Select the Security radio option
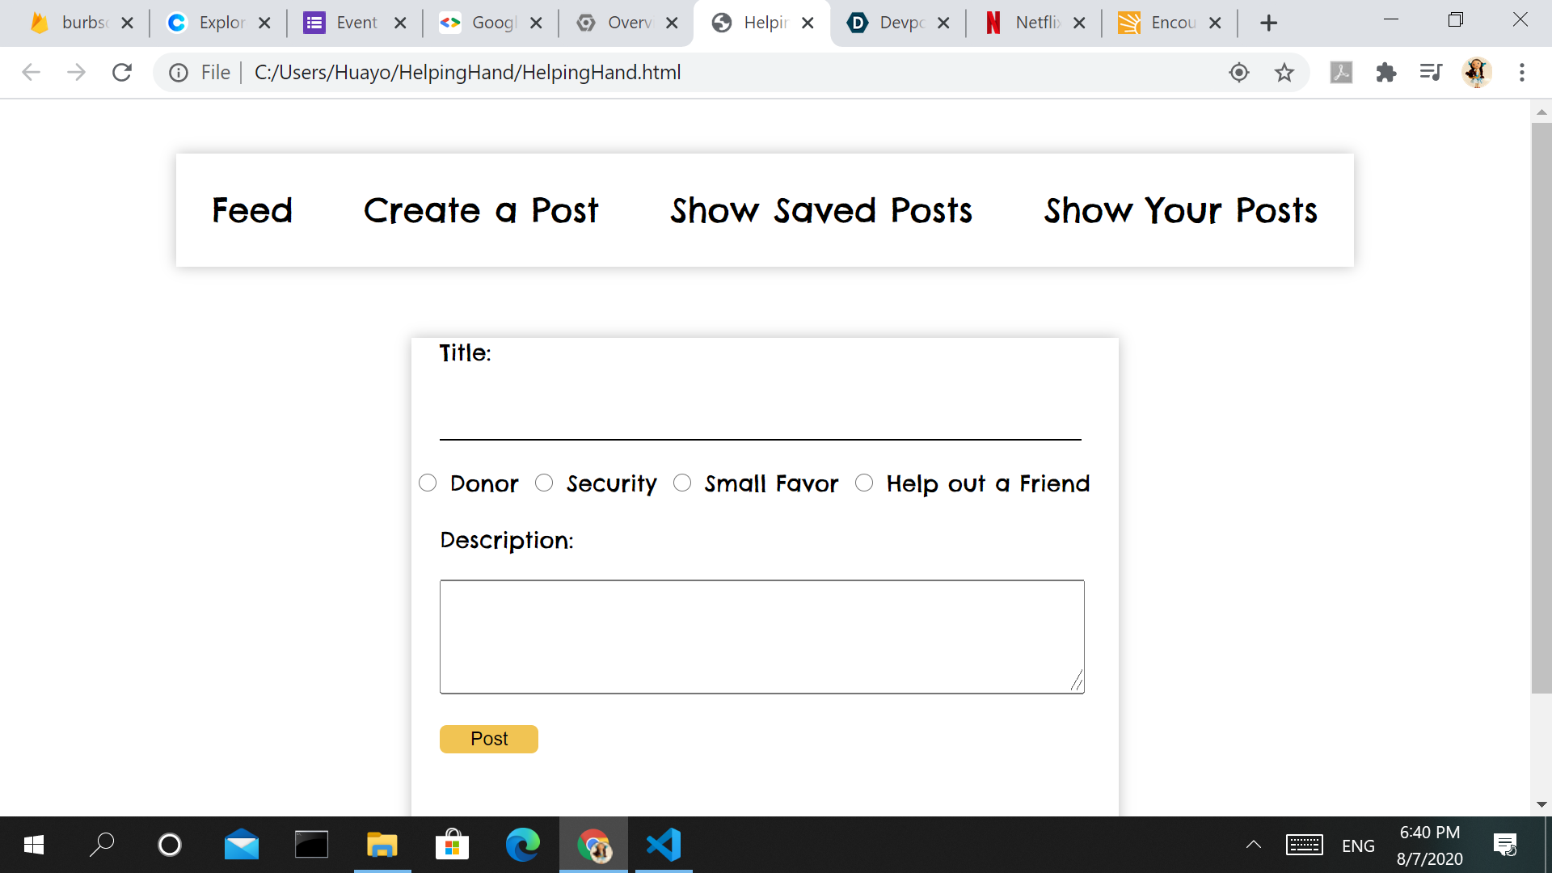Image resolution: width=1552 pixels, height=873 pixels. click(544, 483)
